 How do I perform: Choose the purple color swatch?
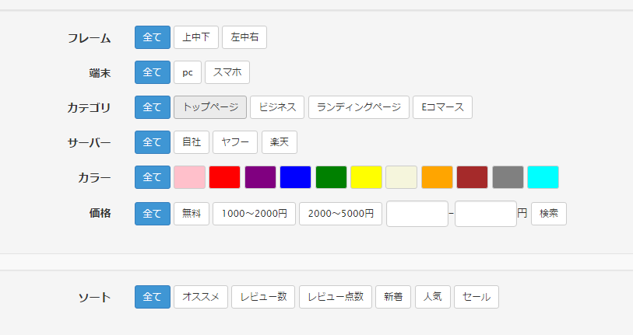(x=260, y=177)
